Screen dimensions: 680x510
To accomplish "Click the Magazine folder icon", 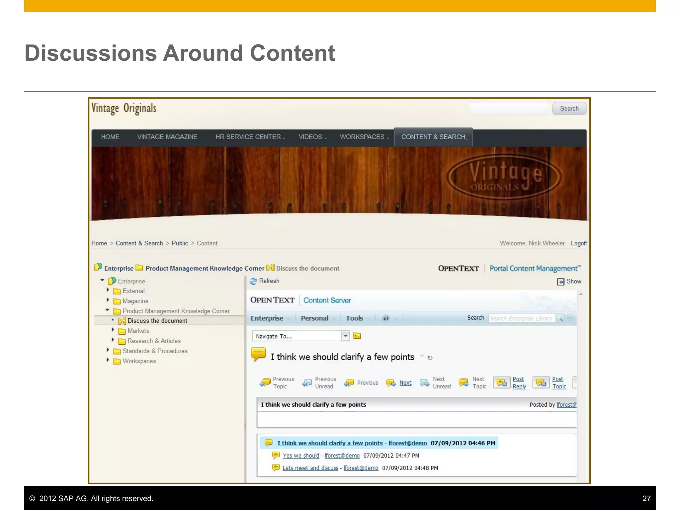I will [117, 301].
